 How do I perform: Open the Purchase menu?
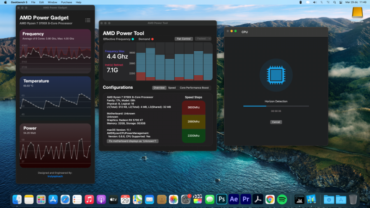[x=67, y=2]
